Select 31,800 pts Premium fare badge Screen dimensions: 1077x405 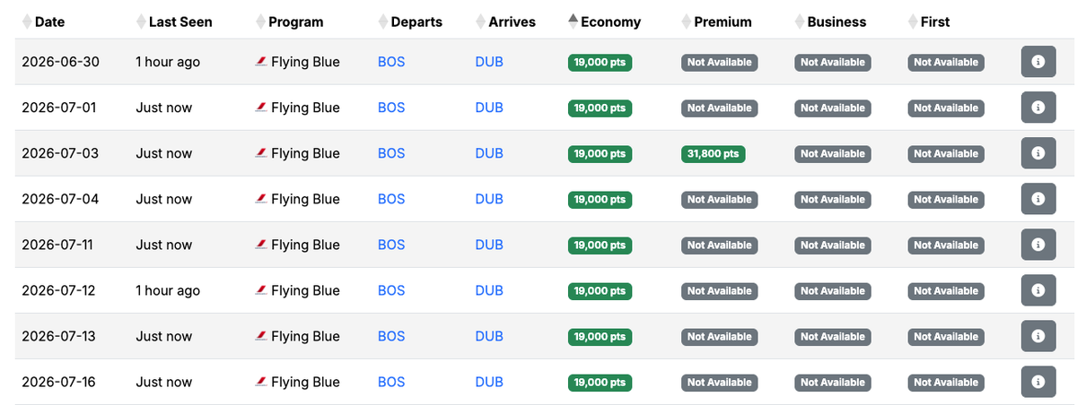[x=713, y=154]
